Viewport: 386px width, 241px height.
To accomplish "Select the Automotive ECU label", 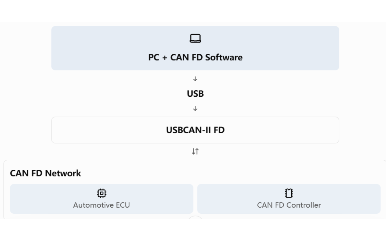I will (x=102, y=205).
